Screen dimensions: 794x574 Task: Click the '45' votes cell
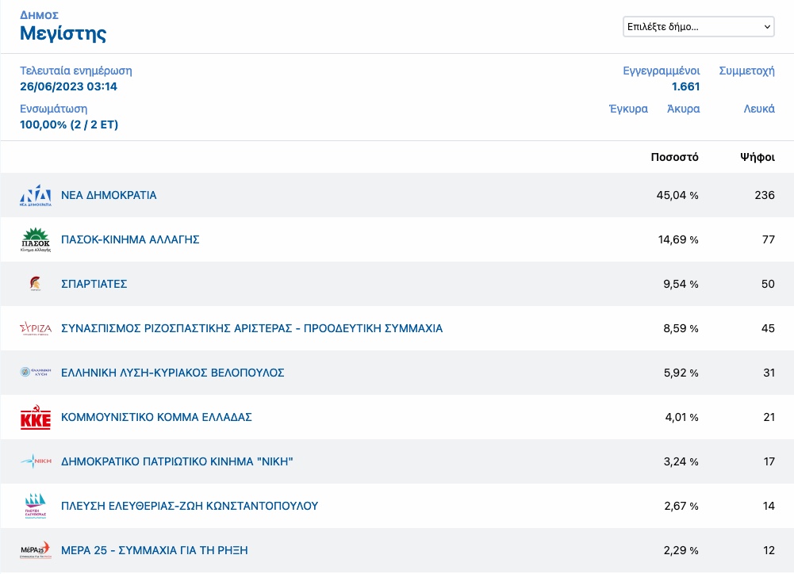point(768,328)
